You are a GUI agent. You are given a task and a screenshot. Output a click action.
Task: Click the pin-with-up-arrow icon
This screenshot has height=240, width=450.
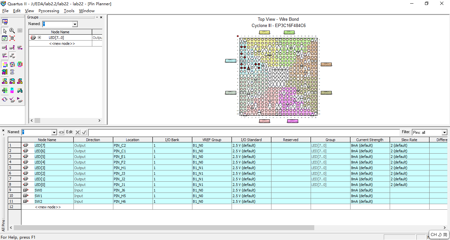coord(12,47)
